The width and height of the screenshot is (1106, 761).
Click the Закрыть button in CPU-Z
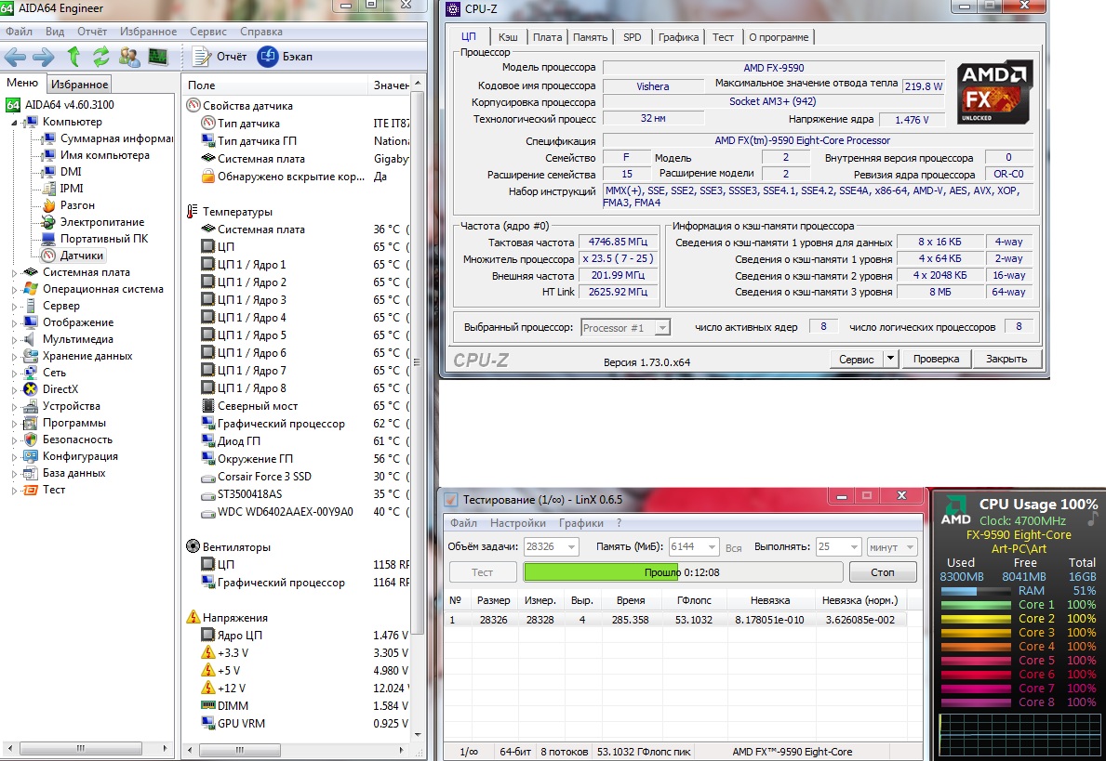tap(1006, 360)
